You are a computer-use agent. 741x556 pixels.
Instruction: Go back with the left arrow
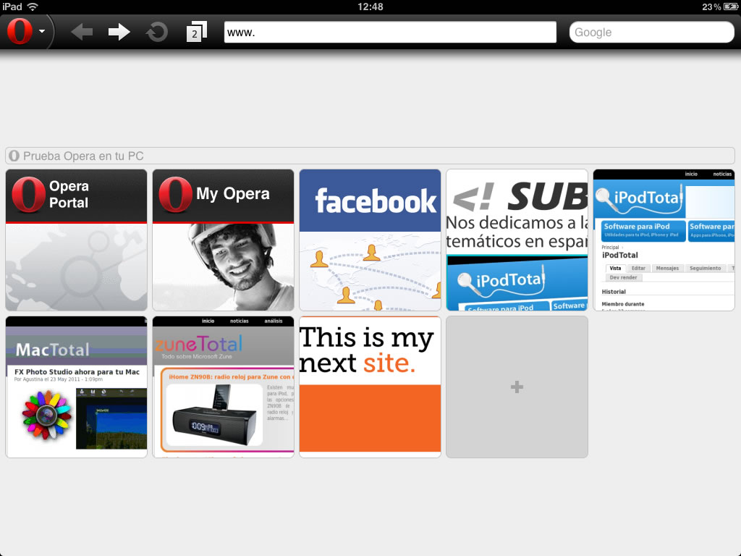[82, 32]
